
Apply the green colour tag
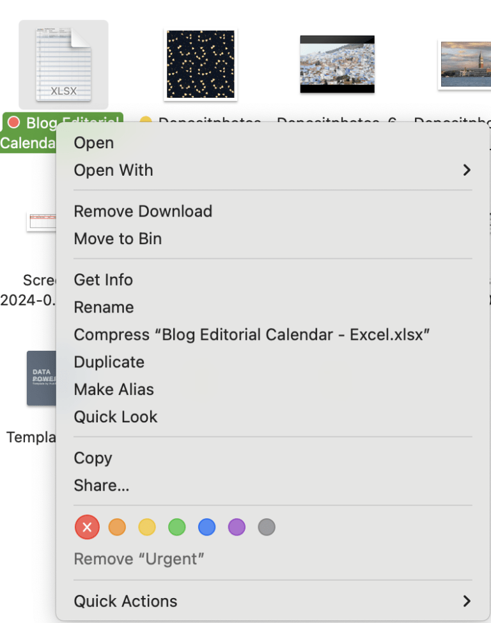176,527
